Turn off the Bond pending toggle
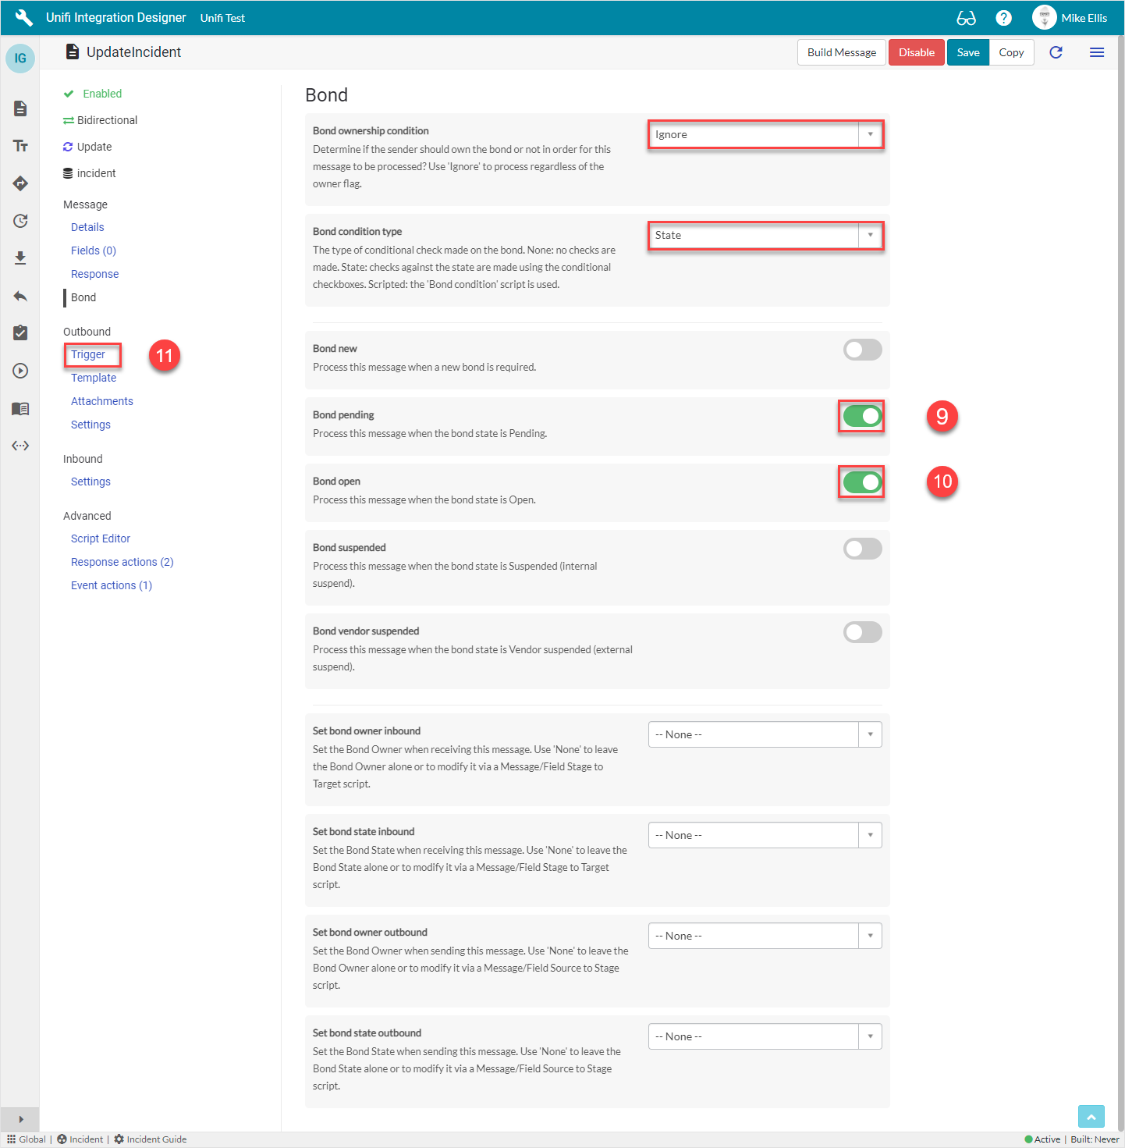Viewport: 1125px width, 1148px height. click(x=862, y=417)
